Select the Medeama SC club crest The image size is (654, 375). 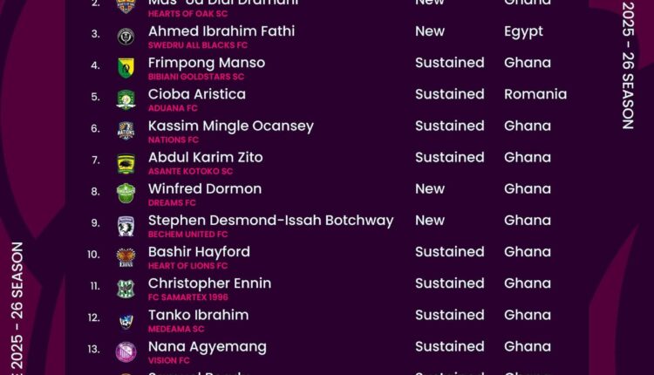[x=126, y=320]
